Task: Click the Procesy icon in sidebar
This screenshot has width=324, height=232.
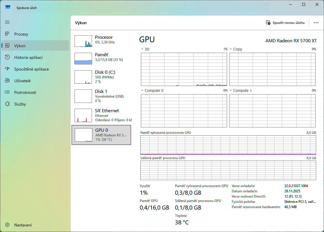Action: (x=7, y=34)
